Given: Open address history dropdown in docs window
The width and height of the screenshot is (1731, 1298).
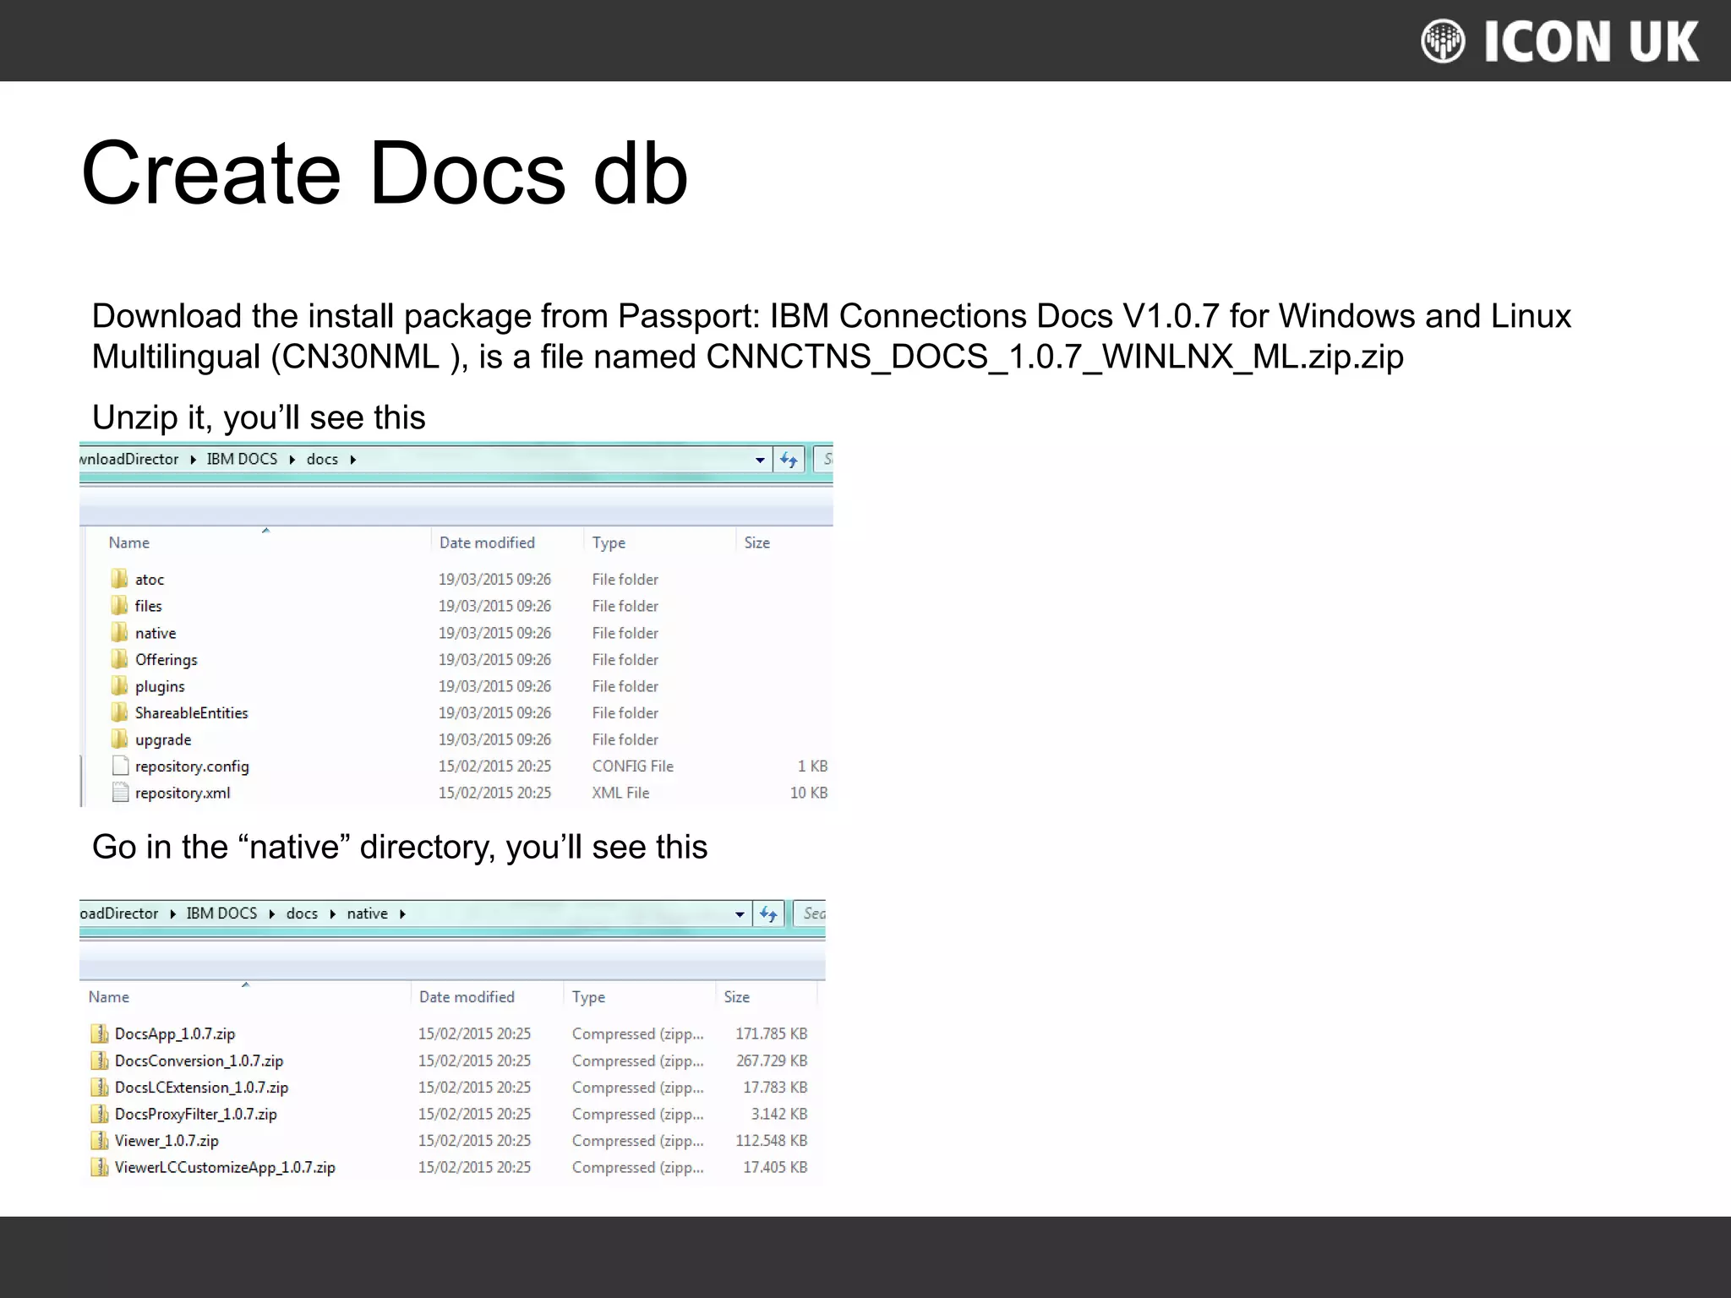Looking at the screenshot, I should (x=760, y=460).
